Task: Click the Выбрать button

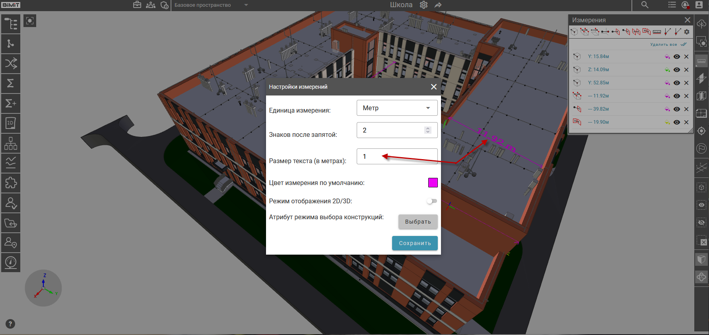Action: click(x=418, y=222)
